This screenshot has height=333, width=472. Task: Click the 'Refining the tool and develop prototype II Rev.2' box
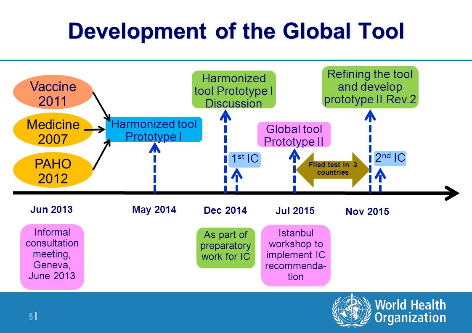click(370, 87)
